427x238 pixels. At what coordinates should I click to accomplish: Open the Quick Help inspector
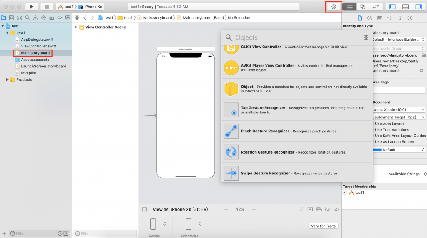pyautogui.click(x=369, y=18)
